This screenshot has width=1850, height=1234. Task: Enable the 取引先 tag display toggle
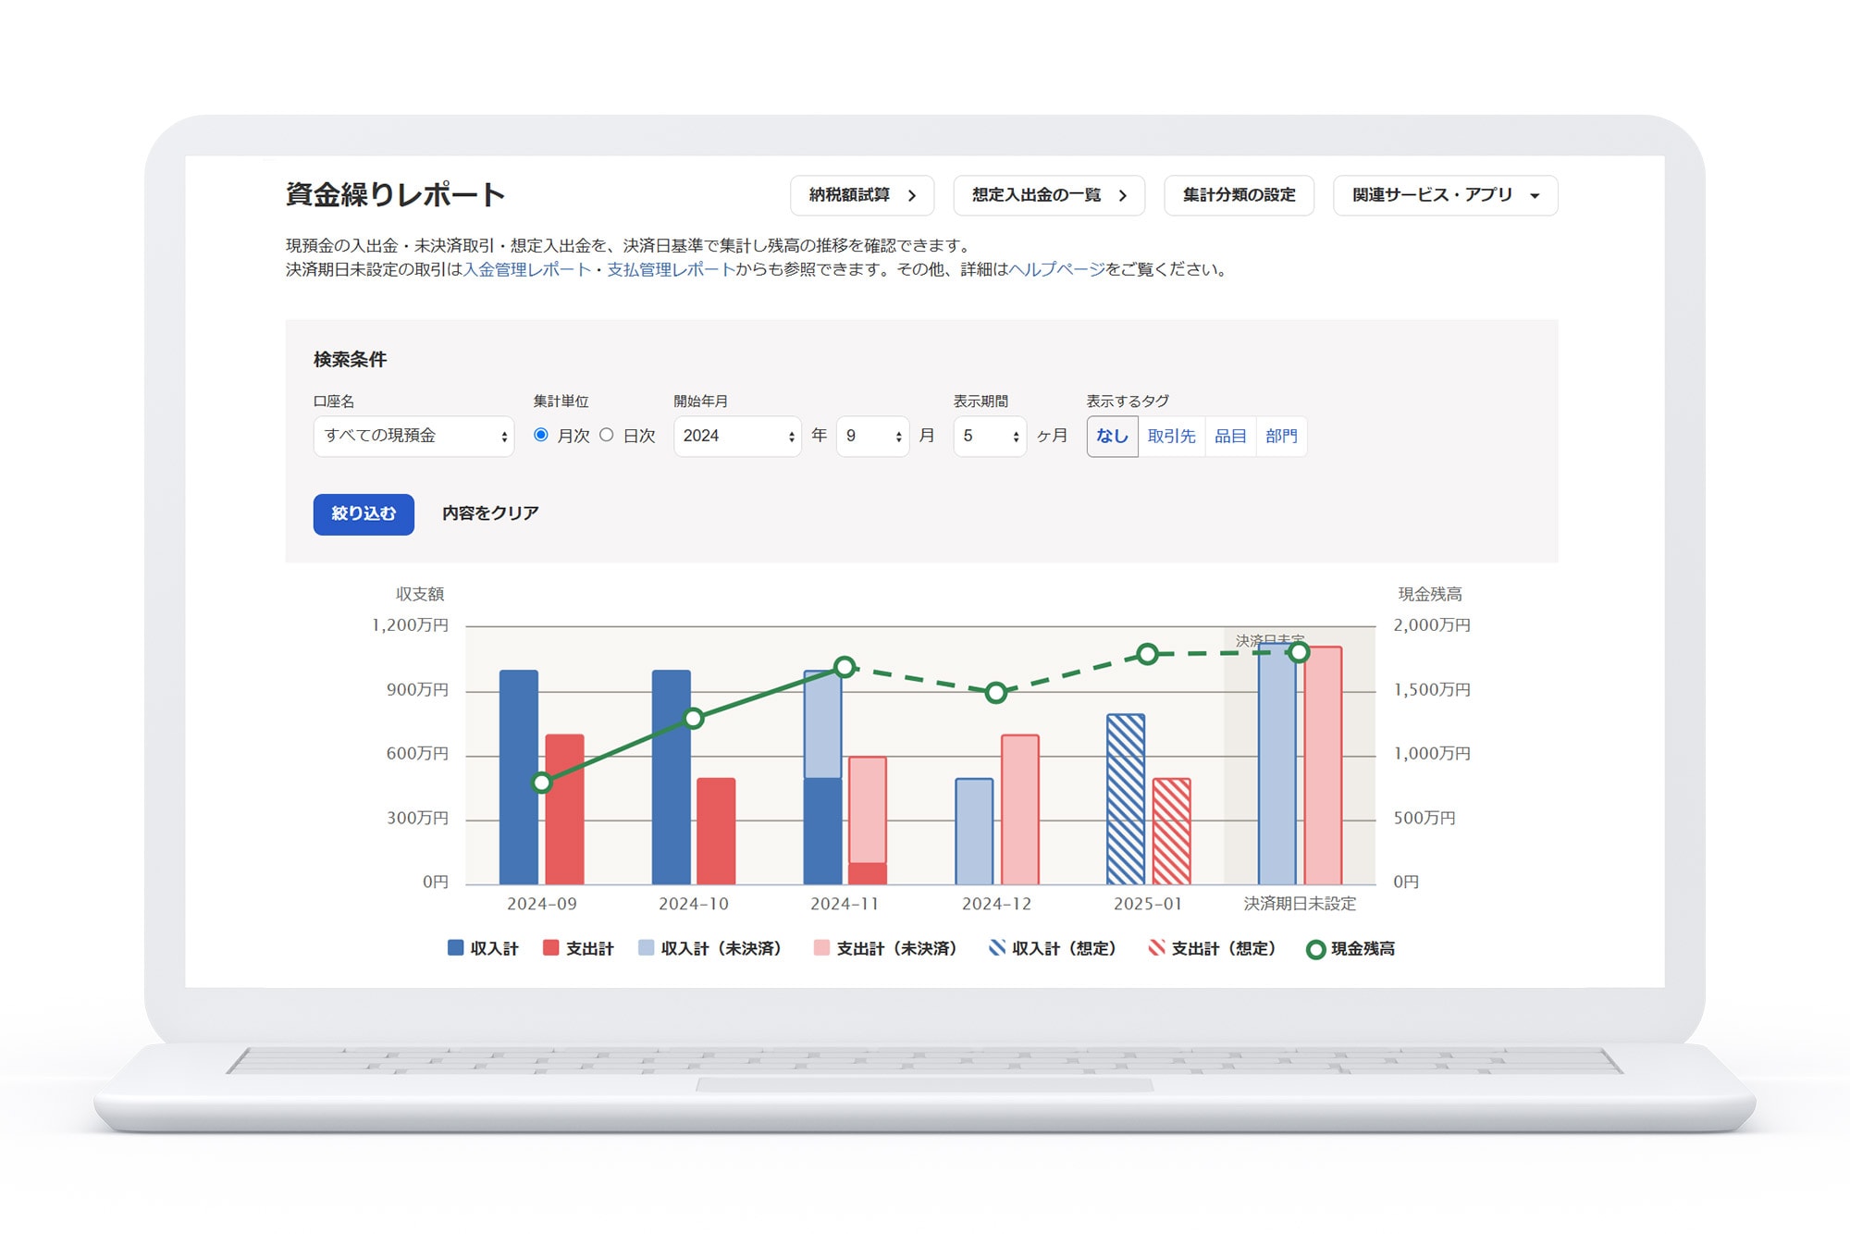point(1171,436)
